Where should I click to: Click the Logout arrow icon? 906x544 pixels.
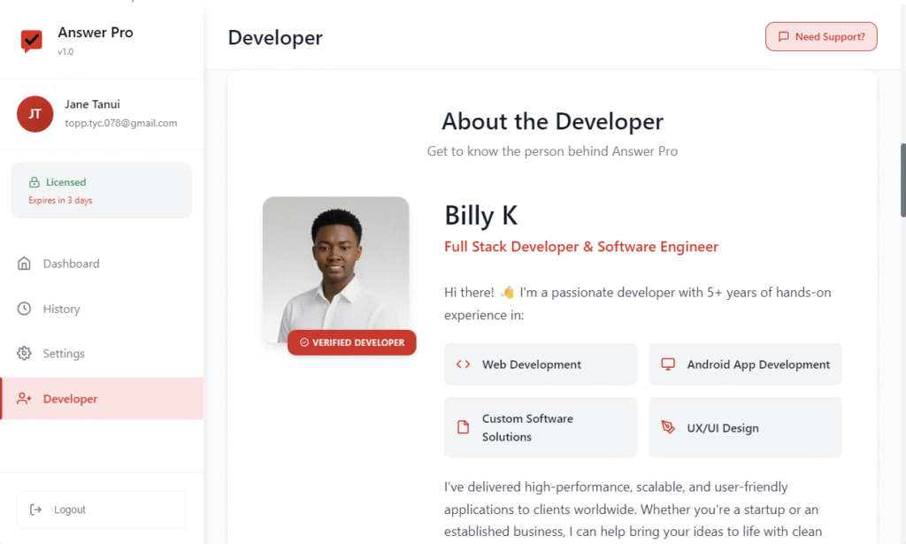(35, 510)
